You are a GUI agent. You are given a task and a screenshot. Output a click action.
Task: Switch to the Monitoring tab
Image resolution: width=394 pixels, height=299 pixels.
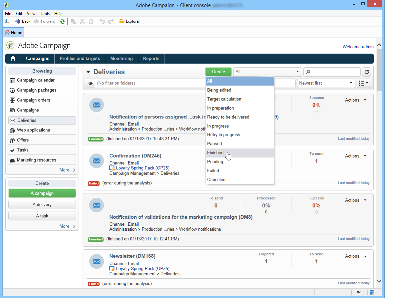click(121, 59)
